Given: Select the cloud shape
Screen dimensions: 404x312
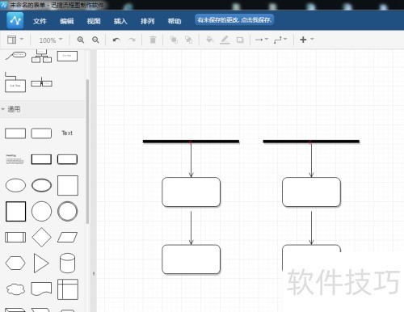Looking at the screenshot, I should point(15,289).
